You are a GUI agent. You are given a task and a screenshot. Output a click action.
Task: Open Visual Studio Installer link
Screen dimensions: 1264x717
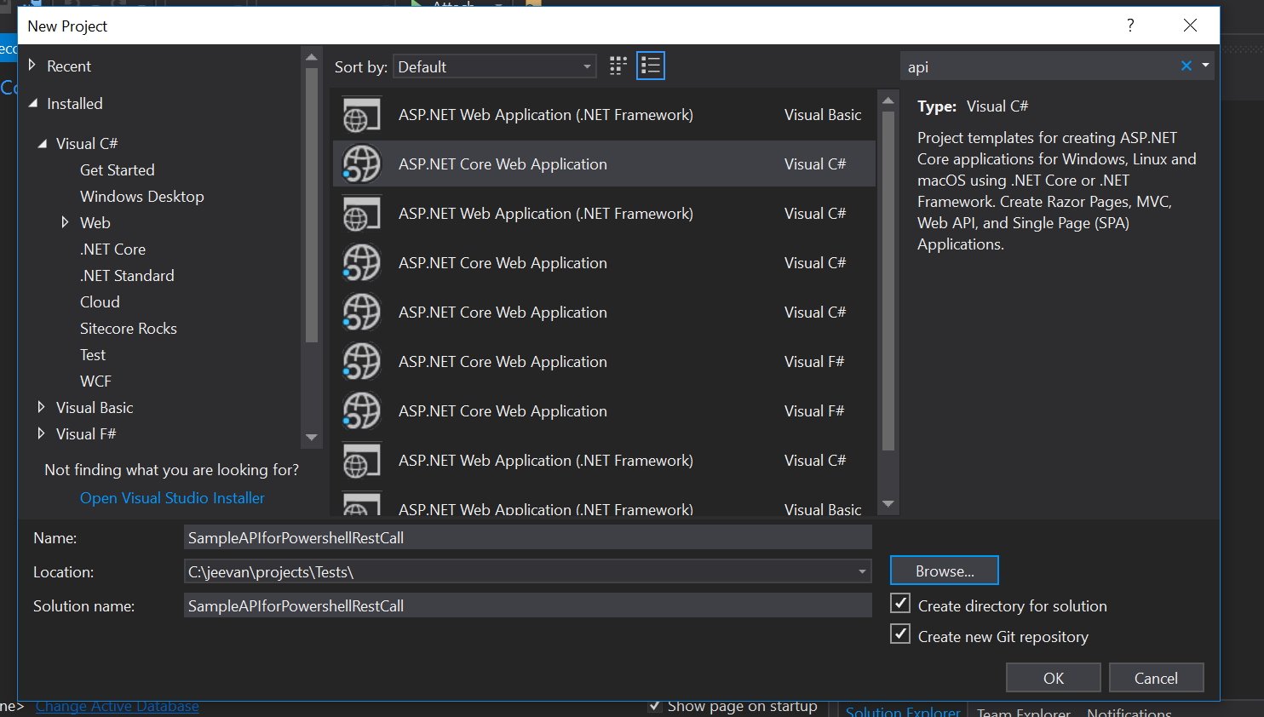click(x=172, y=498)
